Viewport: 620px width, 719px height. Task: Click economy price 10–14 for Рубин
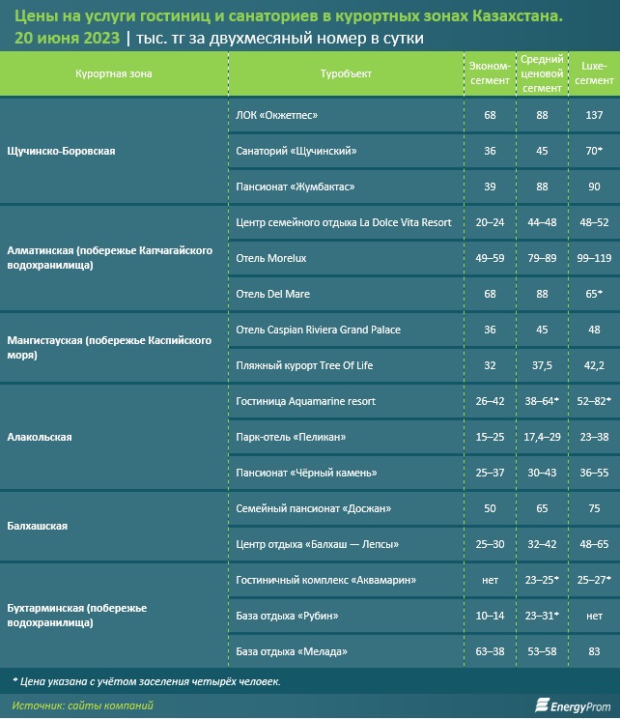(x=490, y=616)
